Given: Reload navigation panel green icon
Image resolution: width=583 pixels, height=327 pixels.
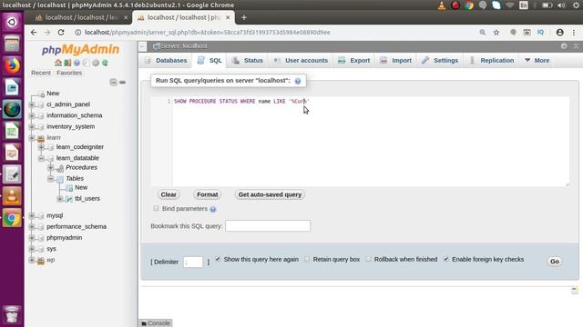Looking at the screenshot, I should pos(105,63).
